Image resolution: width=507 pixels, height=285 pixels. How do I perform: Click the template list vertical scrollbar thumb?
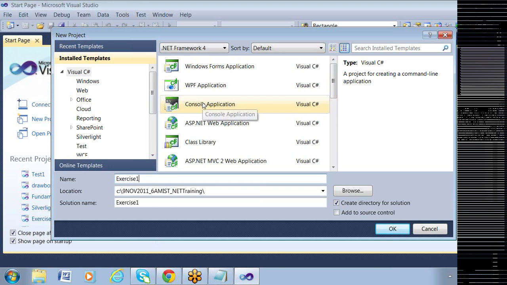(333, 81)
